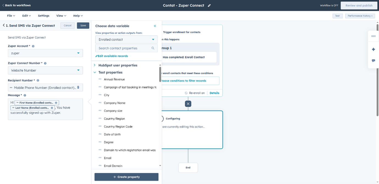This screenshot has height=184, width=379.
Task: Select Company Name property
Action: tap(115, 103)
